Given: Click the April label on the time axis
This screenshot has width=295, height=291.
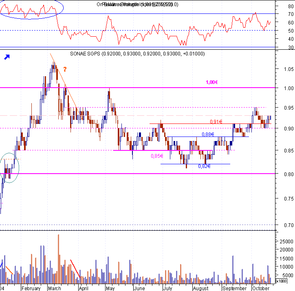Looking at the screenshot, I should pos(84,289).
